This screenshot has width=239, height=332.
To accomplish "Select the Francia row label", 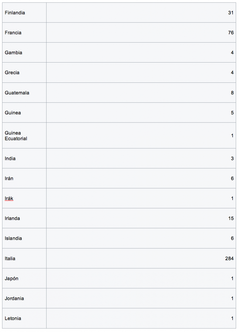I will tap(13, 33).
